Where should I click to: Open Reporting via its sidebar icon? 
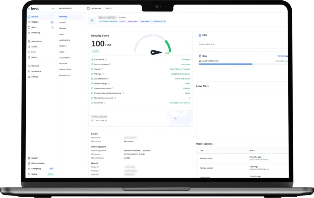click(x=29, y=33)
